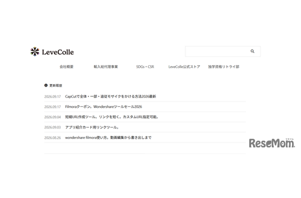Open the wondershare filmora使い方 article link

(108, 138)
